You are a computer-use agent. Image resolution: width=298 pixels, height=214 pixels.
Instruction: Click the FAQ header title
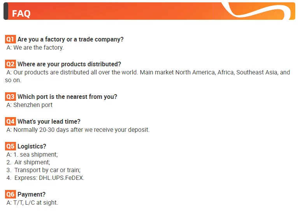pos(21,14)
